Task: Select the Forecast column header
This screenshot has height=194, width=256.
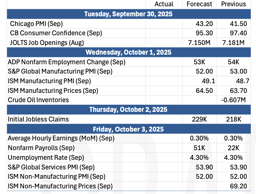Action: click(200, 4)
